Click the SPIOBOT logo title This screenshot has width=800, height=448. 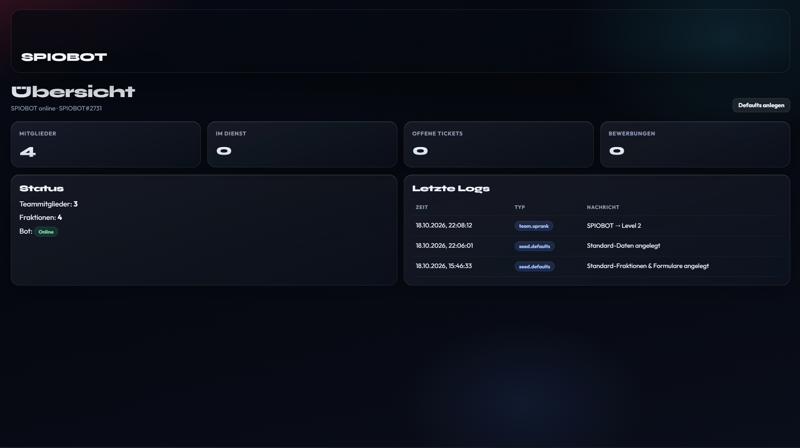point(64,57)
